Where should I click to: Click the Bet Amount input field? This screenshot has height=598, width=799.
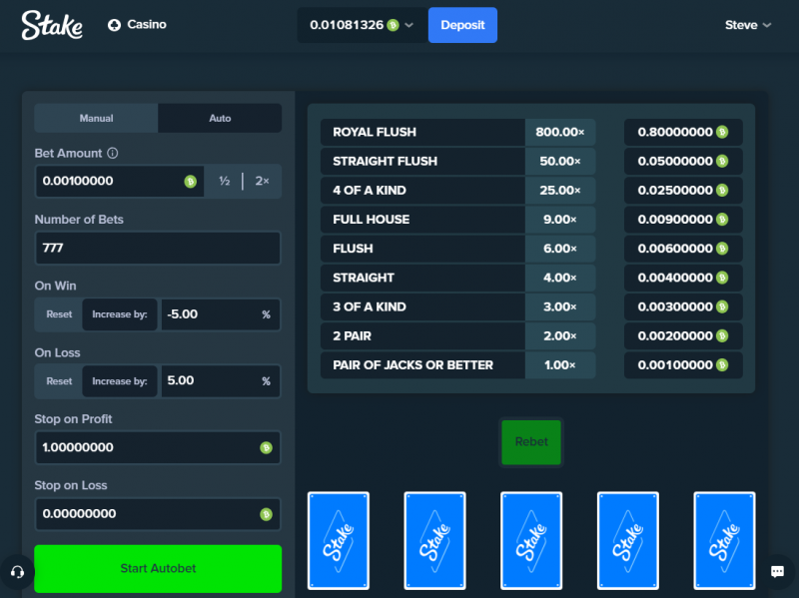[120, 181]
